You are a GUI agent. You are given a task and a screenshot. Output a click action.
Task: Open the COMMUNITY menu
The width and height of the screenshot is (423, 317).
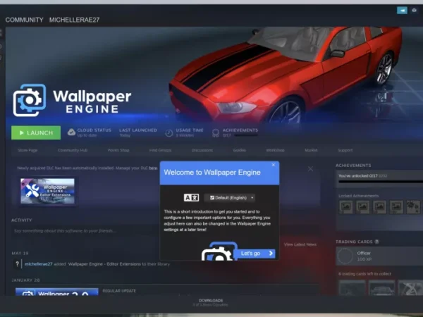coord(24,19)
